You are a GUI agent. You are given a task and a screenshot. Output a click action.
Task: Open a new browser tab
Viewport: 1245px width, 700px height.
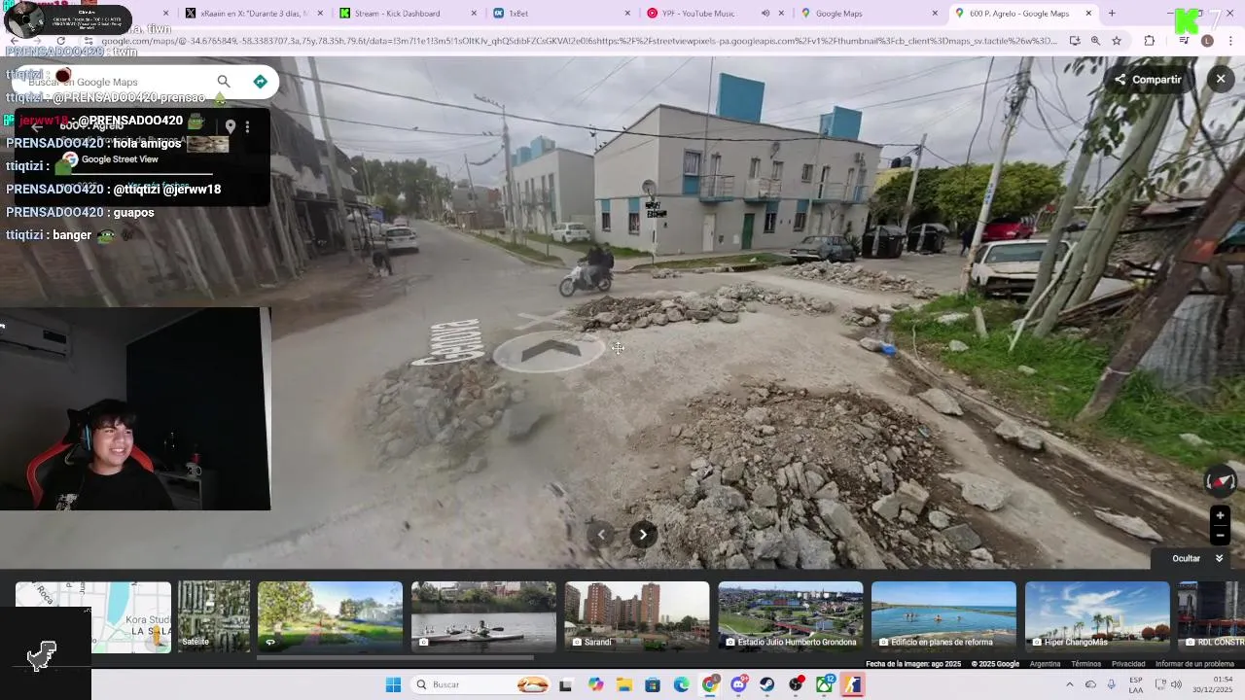click(x=1112, y=14)
